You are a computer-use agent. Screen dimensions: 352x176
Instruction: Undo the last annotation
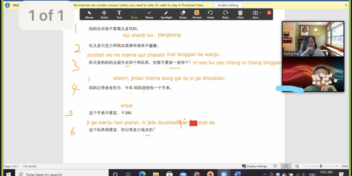210,14
